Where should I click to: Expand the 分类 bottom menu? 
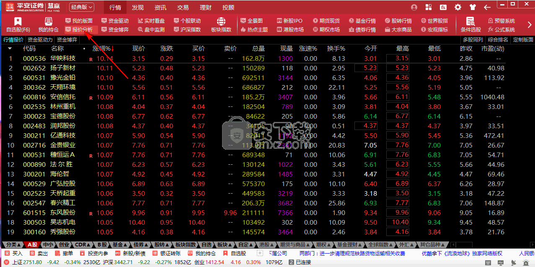13,244
